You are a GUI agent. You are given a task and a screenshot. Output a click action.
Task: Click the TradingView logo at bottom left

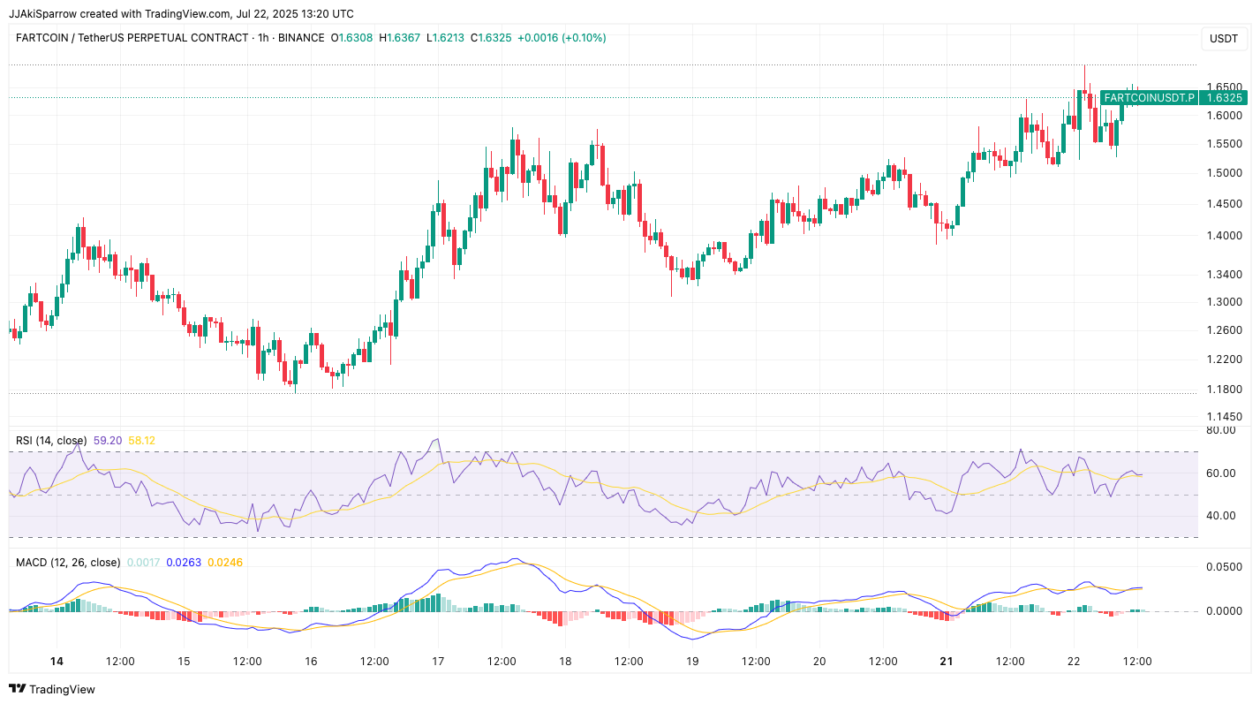[x=51, y=689]
